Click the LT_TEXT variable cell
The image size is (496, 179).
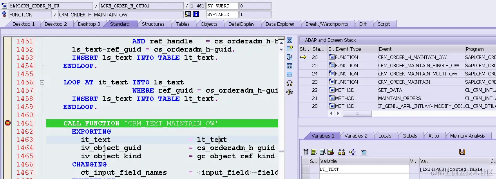[364, 169]
